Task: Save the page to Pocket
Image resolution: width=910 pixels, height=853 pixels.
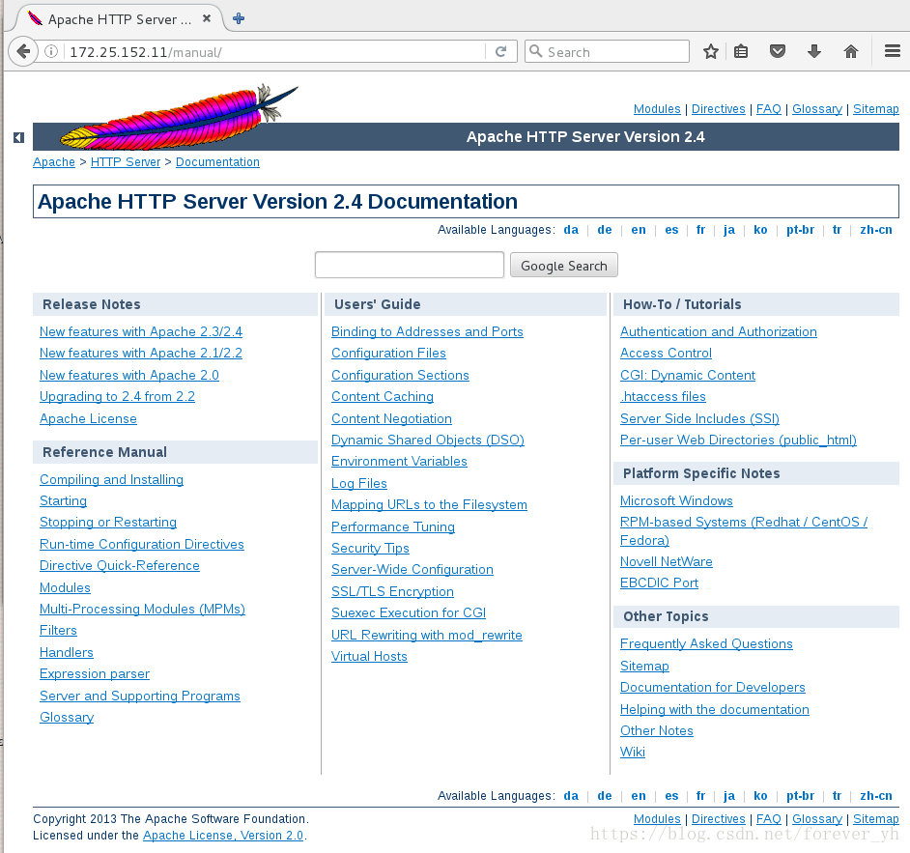Action: tap(778, 51)
